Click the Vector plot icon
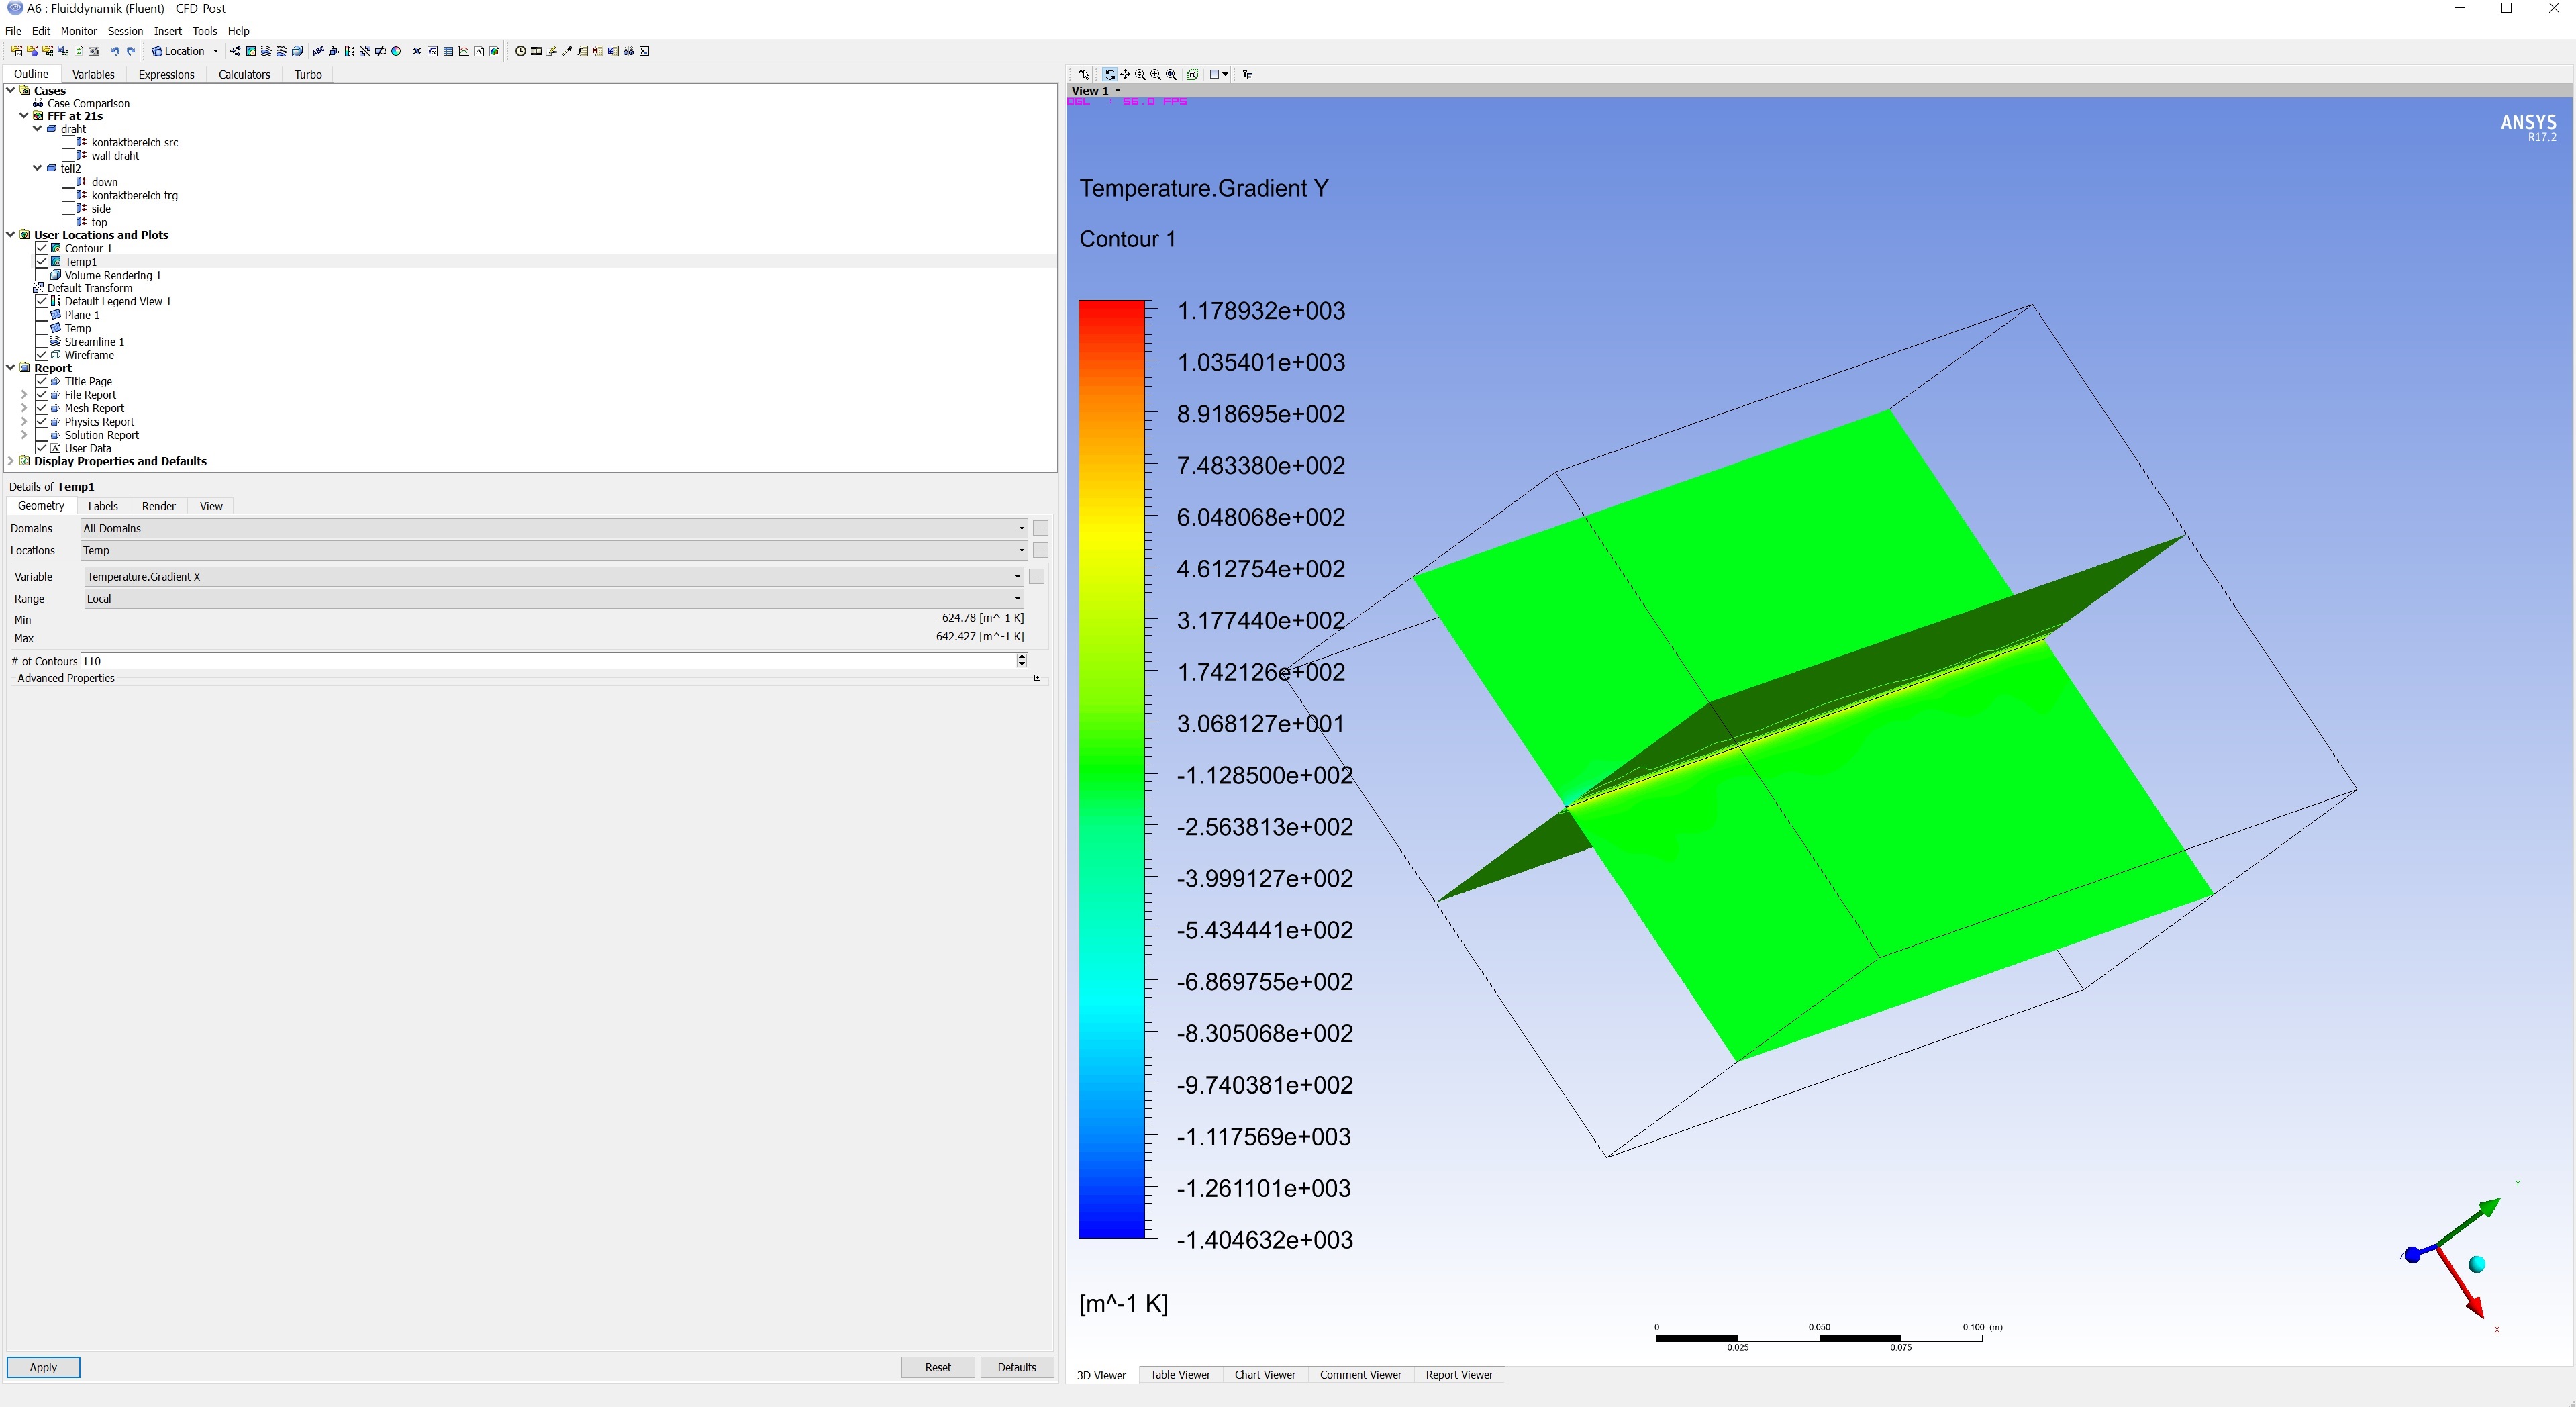This screenshot has width=2576, height=1407. point(235,51)
